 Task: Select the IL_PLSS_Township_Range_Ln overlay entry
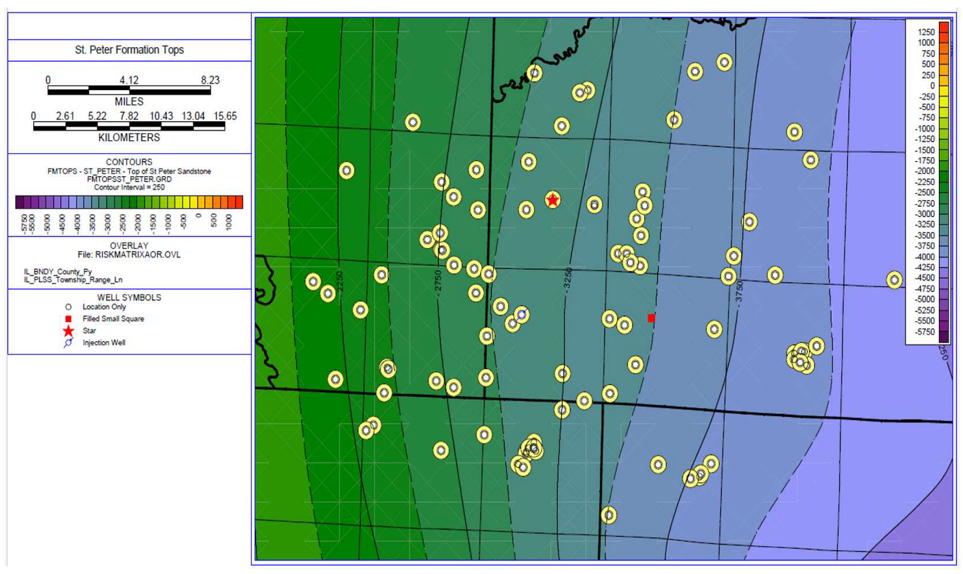click(x=73, y=280)
